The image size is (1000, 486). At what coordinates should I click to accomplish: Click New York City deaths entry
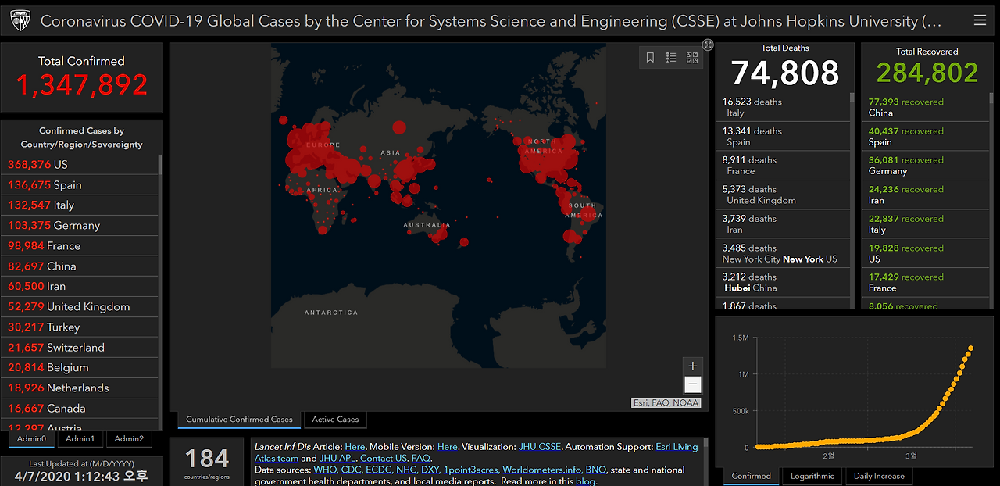783,253
